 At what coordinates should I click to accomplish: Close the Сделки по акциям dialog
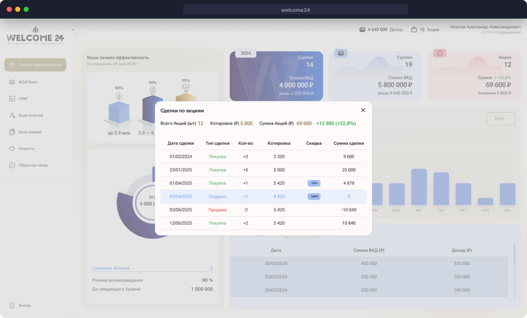point(363,110)
